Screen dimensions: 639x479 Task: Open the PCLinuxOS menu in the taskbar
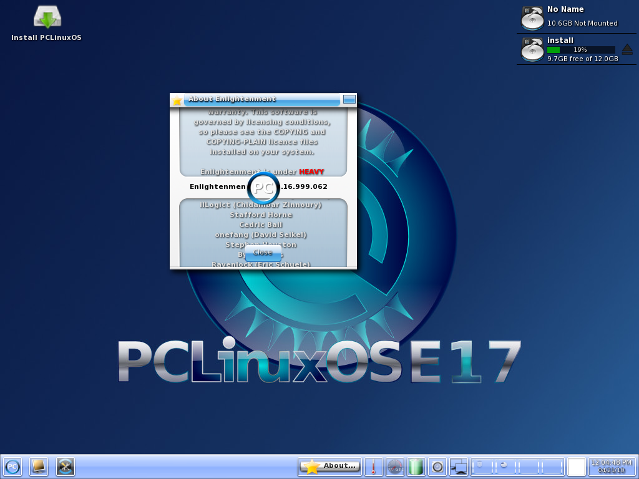tap(12, 467)
